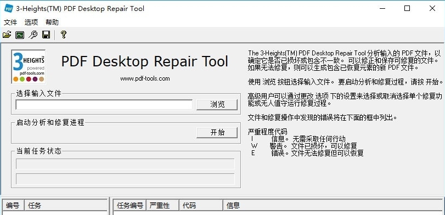The height and width of the screenshot is (215, 445).
Task: Minimize the Repair Tool window
Action: tap(382, 8)
